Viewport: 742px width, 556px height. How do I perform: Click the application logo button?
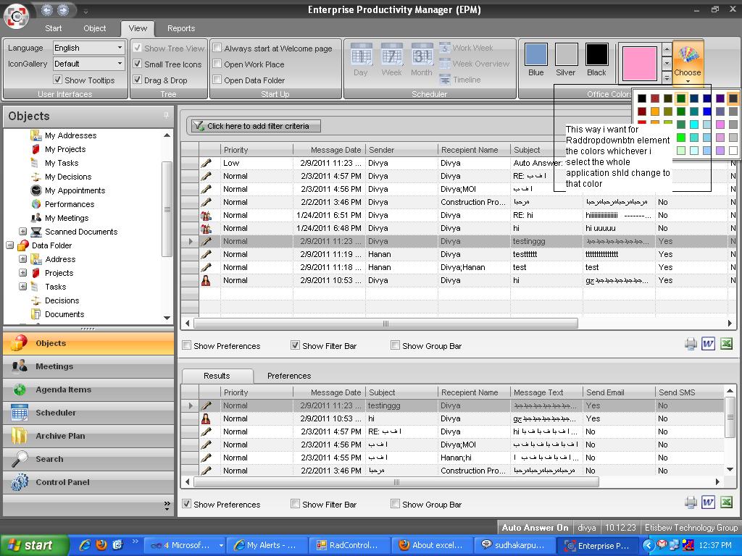16,16
